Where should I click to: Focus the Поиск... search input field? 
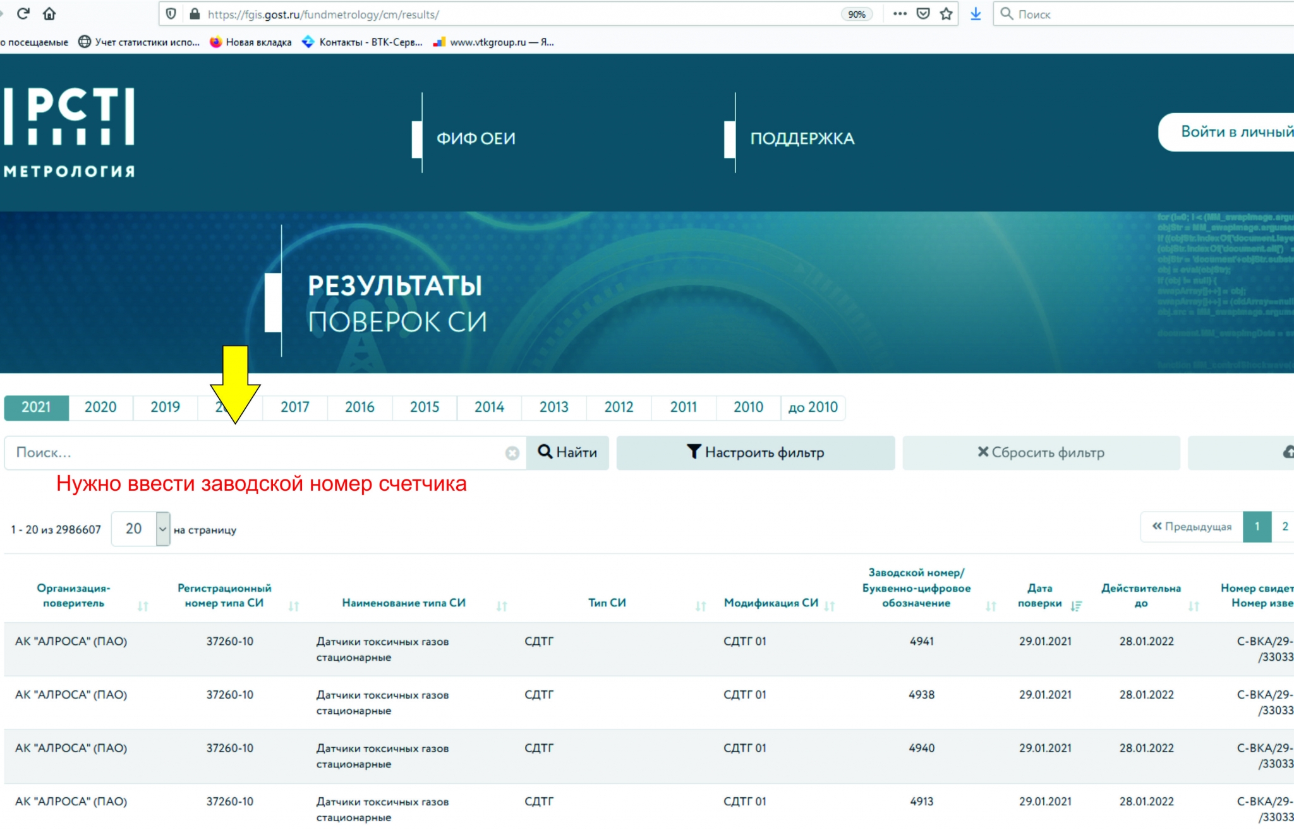tap(253, 453)
